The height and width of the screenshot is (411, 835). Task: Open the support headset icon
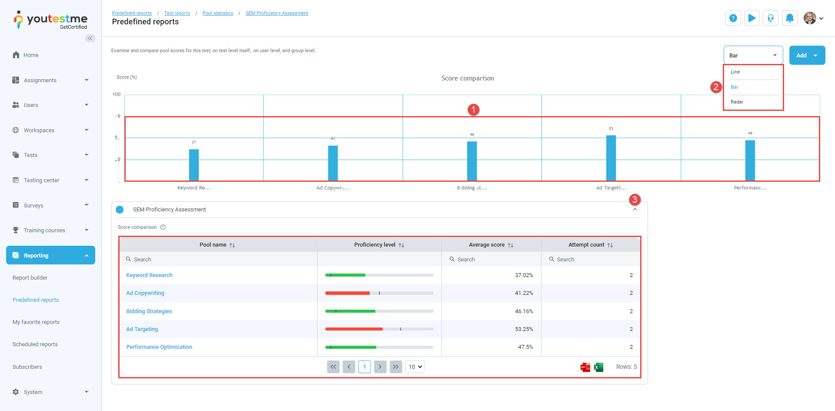(x=770, y=18)
